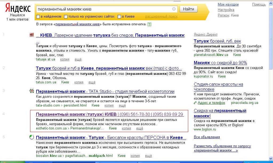Open Биосалон красоты ПЕРСОНА result

pos(111,138)
